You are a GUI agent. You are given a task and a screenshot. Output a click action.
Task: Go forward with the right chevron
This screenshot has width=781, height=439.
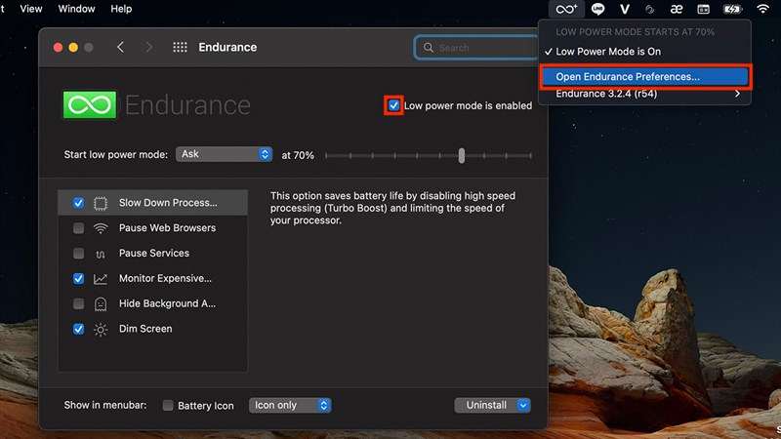148,47
